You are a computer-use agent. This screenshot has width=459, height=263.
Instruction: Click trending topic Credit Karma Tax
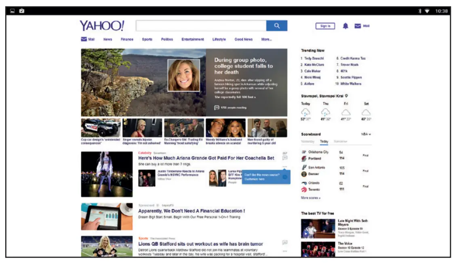click(x=353, y=58)
